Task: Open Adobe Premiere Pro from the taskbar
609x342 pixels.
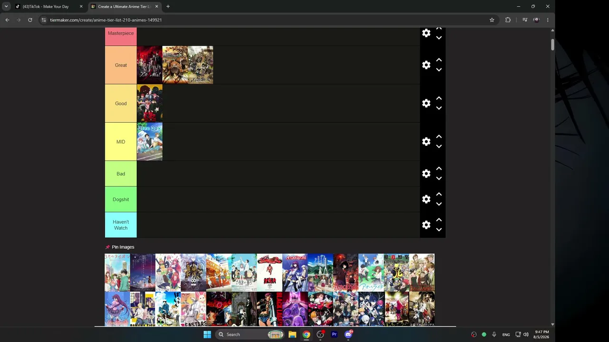Action: point(334,334)
